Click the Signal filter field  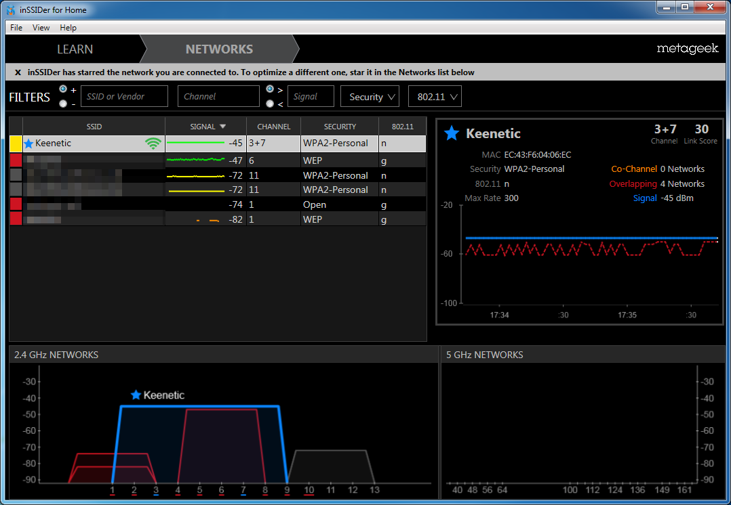point(311,96)
